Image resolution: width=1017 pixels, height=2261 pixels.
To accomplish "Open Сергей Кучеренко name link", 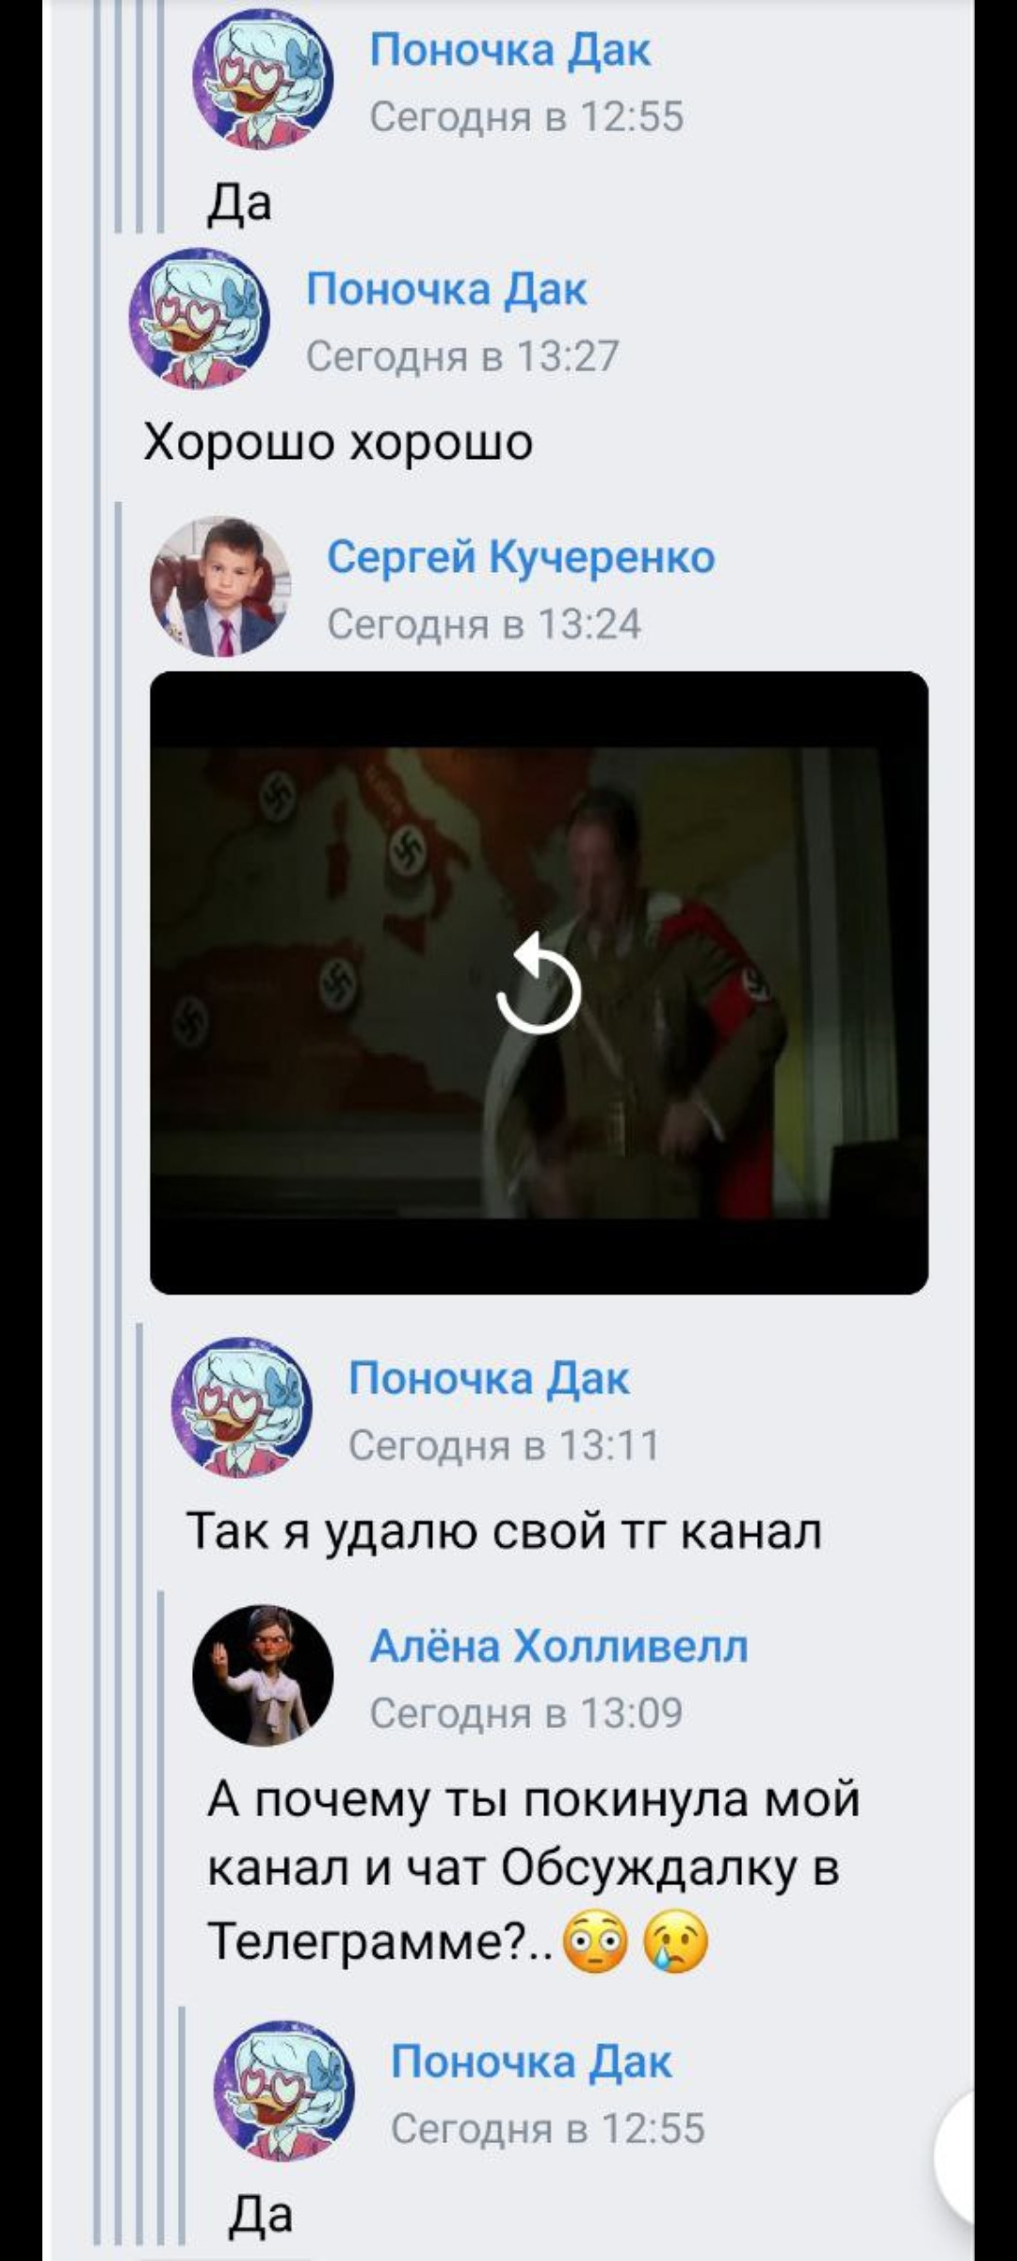I will tap(521, 557).
